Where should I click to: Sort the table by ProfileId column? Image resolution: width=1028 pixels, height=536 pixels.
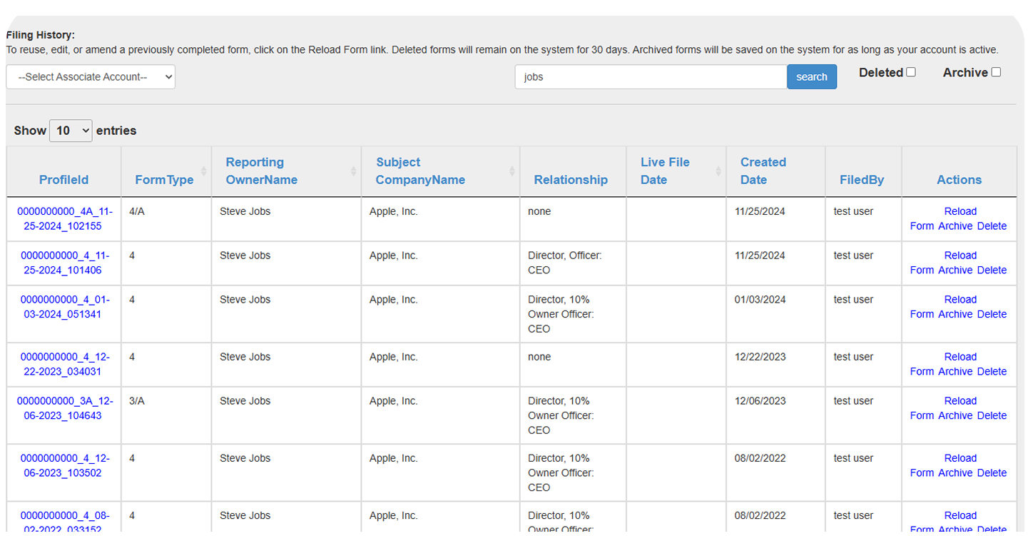tap(63, 179)
